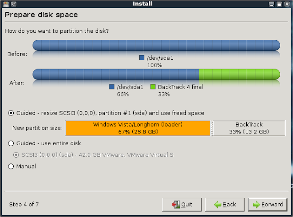This screenshot has height=217, width=293.
Task: Click the blue /dev/sda1 swatch under After
Action: [x=112, y=87]
